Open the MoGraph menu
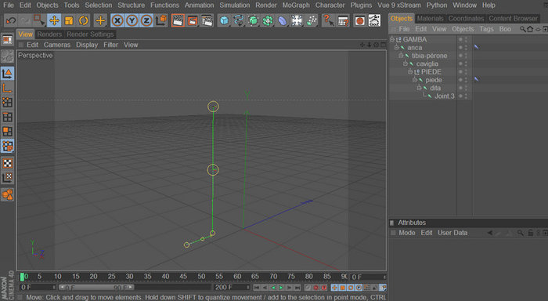 click(x=296, y=5)
